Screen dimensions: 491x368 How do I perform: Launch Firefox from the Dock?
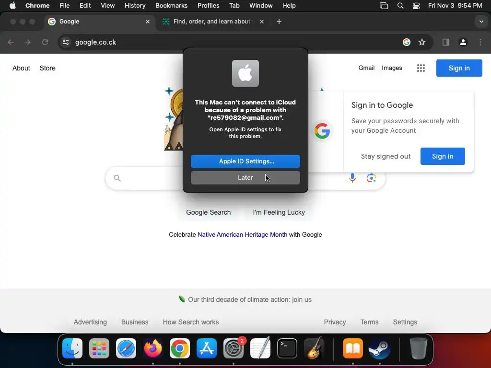(x=153, y=348)
